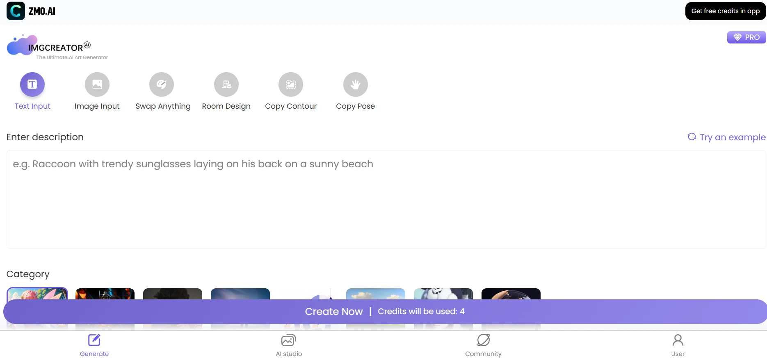This screenshot has width=767, height=358.
Task: Select the pink-haired anime category thumbnail
Action: [37, 294]
